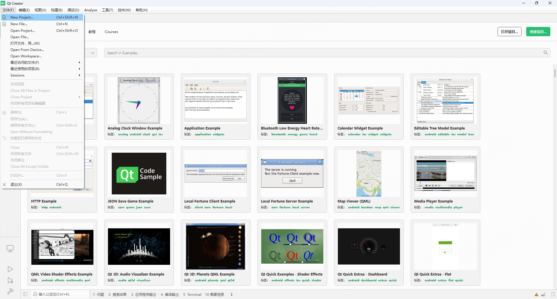Open the 编辑(E) menu
This screenshot has width=557, height=299.
[24, 10]
